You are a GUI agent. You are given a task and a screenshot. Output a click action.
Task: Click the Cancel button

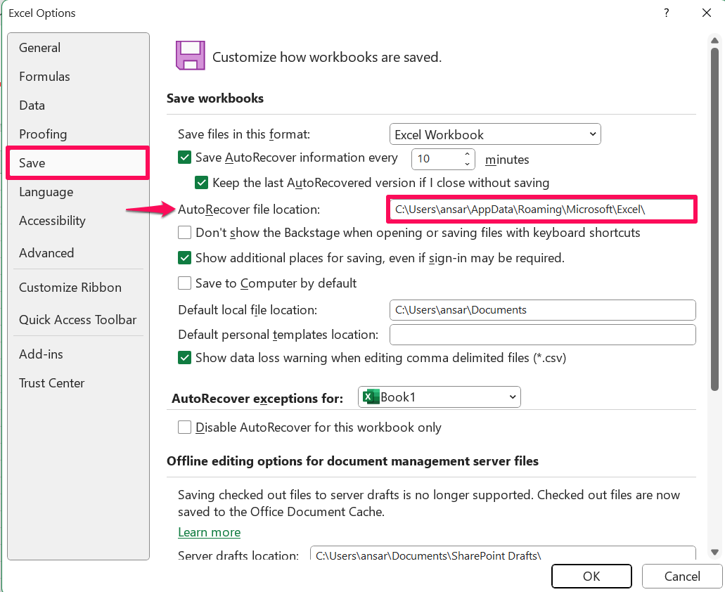(x=682, y=577)
